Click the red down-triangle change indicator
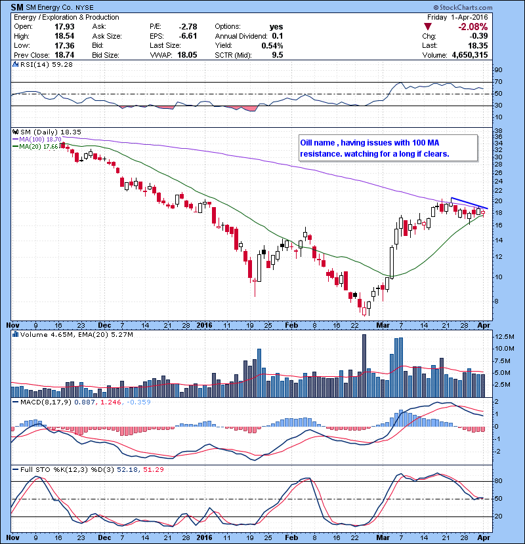Viewport: 525px width, 544px height. [428, 27]
